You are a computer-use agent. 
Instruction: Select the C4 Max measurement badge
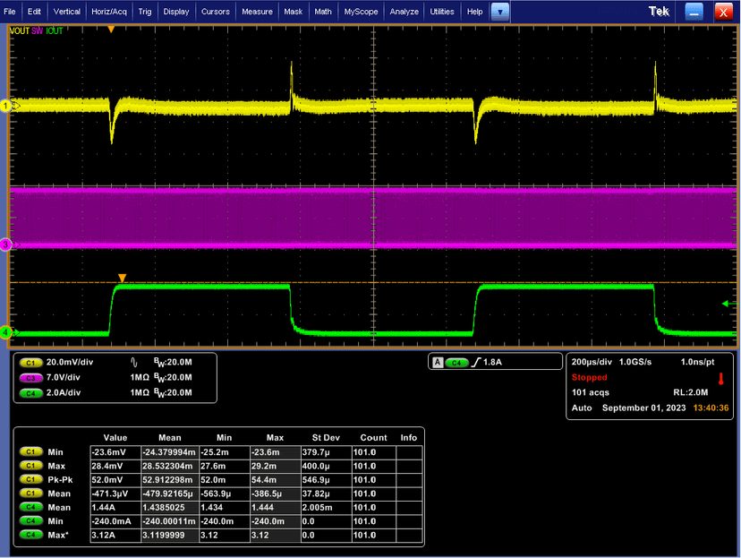pos(30,534)
